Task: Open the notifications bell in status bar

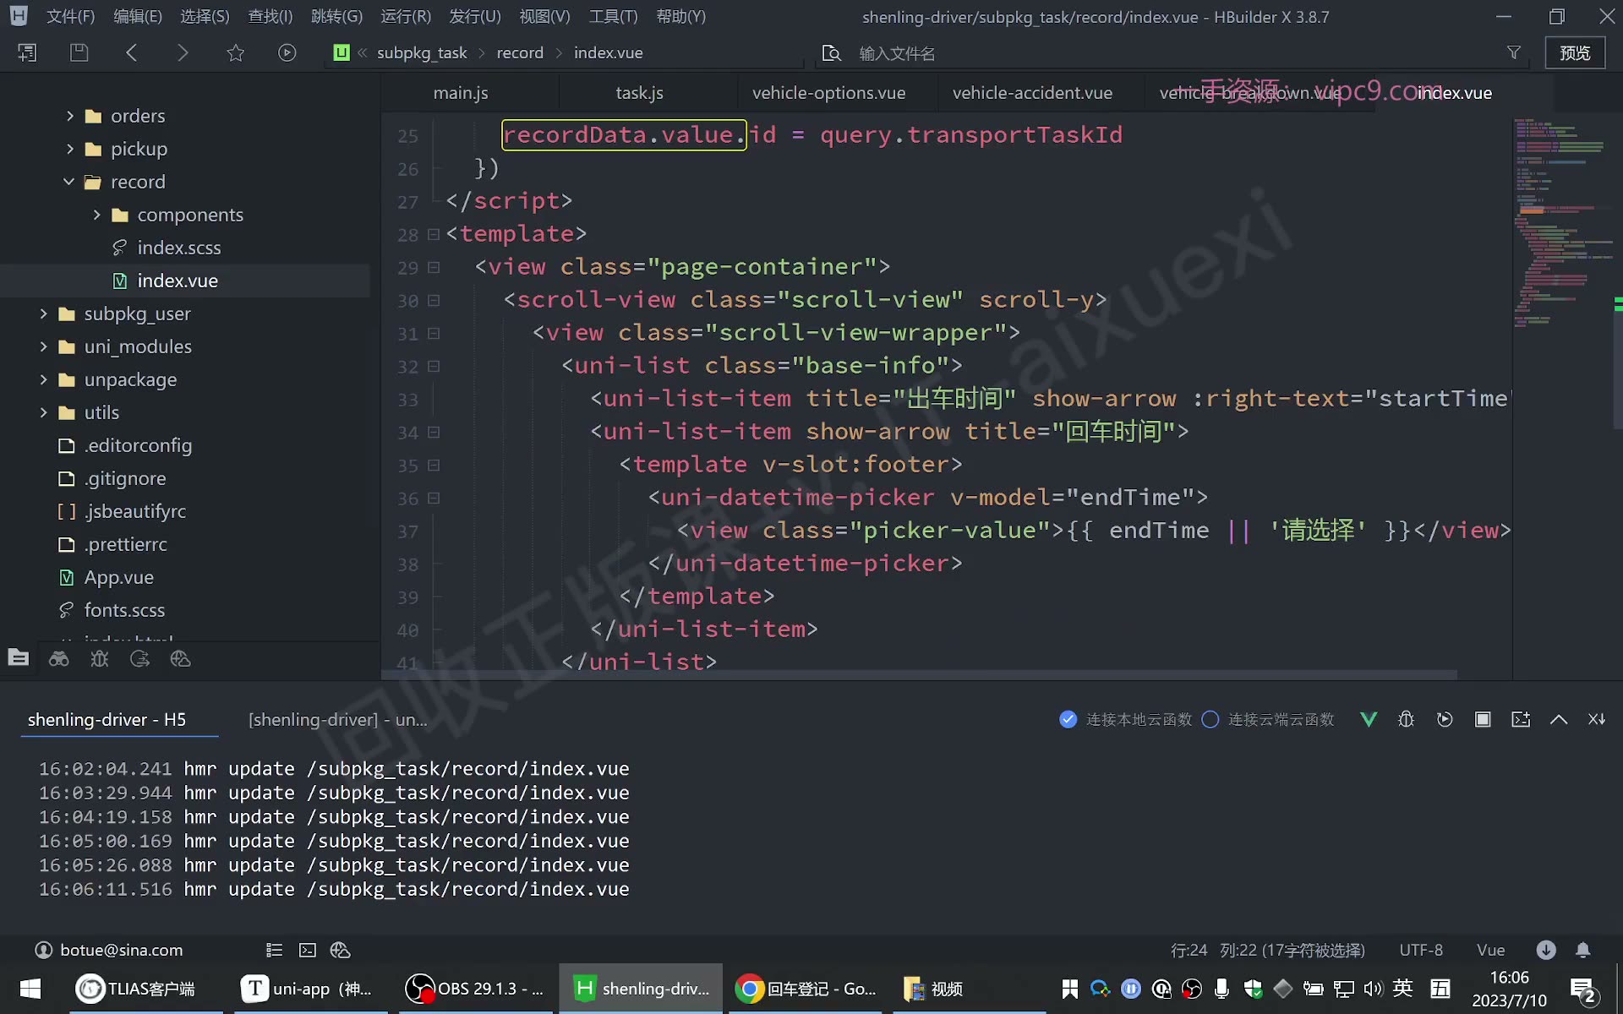Action: click(x=1583, y=950)
